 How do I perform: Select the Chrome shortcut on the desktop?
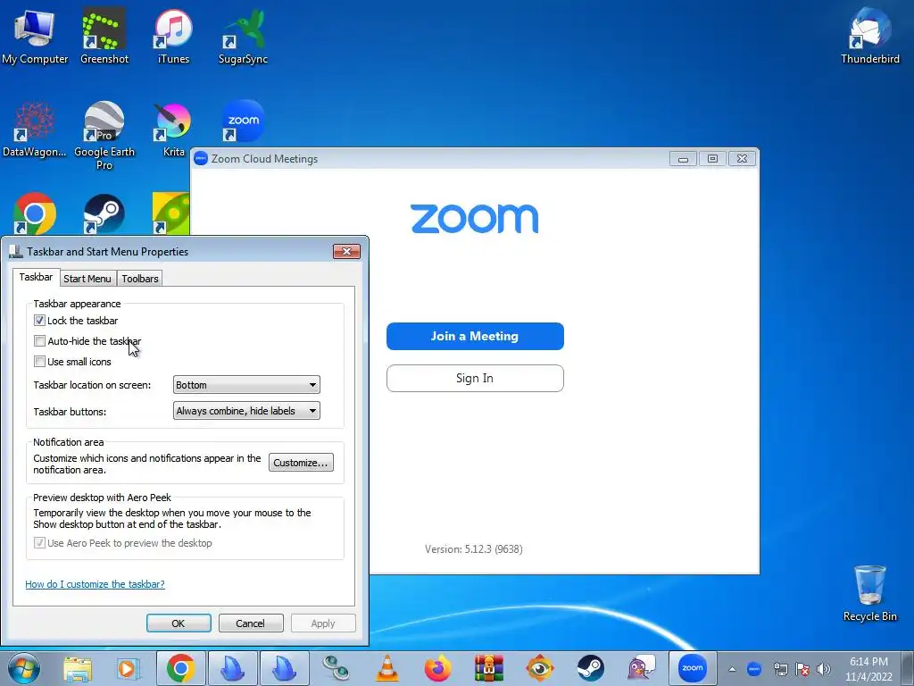(35, 213)
